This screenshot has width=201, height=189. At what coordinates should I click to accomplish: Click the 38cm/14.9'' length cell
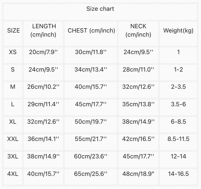(44, 156)
